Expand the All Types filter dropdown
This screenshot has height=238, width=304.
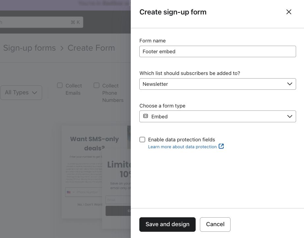pyautogui.click(x=21, y=92)
